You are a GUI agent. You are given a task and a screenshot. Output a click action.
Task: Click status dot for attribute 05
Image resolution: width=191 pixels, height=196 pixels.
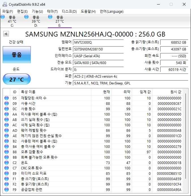pyautogui.click(x=7, y=98)
